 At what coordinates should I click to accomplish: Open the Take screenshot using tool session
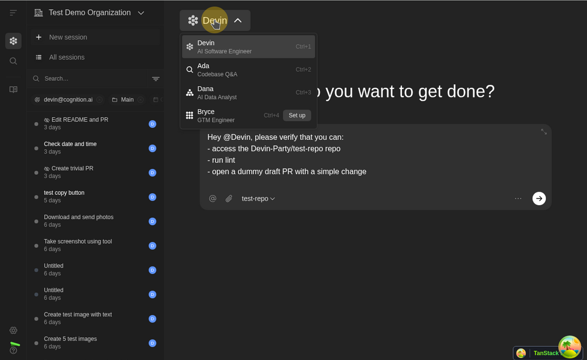pyautogui.click(x=96, y=245)
